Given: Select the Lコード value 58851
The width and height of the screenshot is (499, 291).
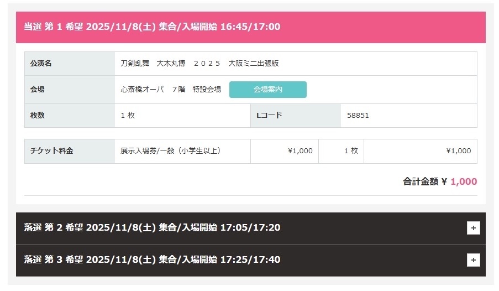Looking at the screenshot, I should [x=358, y=116].
